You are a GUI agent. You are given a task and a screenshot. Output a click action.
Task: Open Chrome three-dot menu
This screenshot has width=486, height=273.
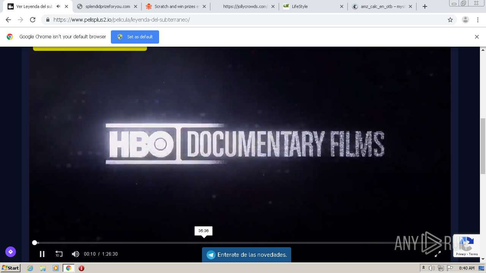(478, 20)
